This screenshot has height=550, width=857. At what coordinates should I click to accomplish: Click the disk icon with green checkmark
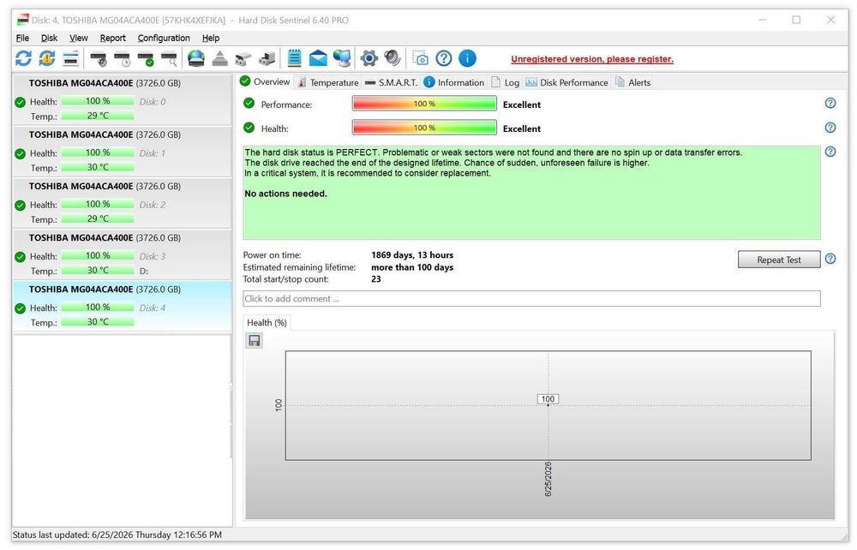click(x=146, y=58)
